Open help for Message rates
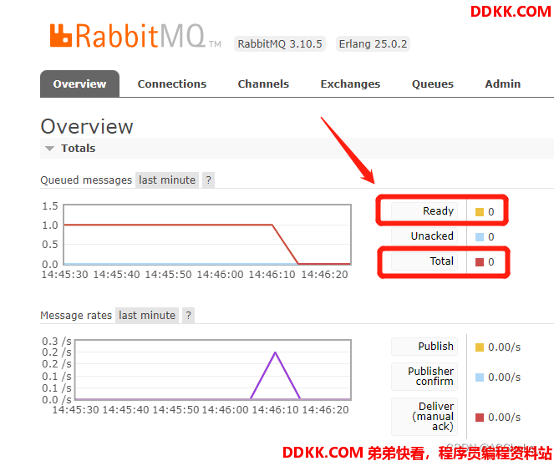The image size is (554, 461). 188,315
